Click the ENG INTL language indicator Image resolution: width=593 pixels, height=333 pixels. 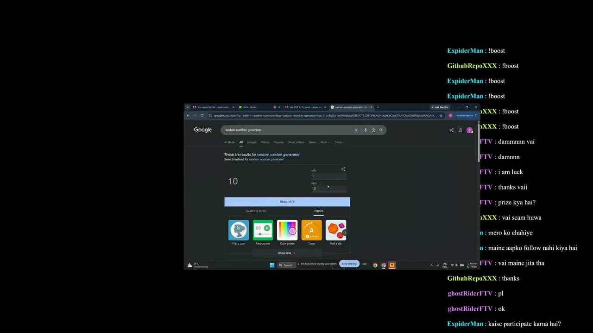pyautogui.click(x=445, y=265)
